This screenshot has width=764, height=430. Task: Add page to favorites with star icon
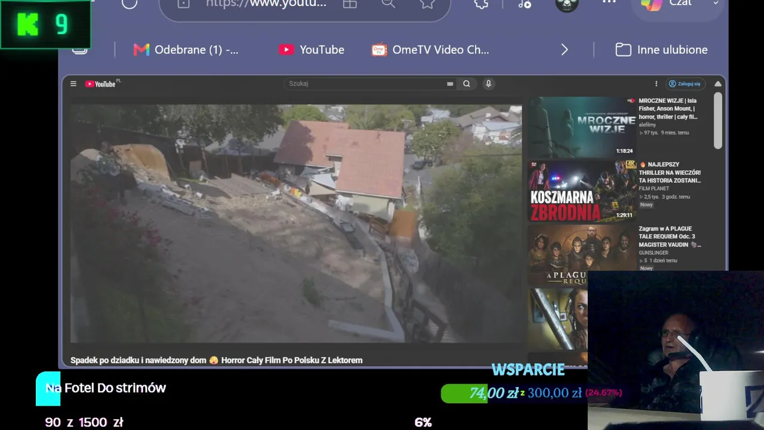click(427, 4)
